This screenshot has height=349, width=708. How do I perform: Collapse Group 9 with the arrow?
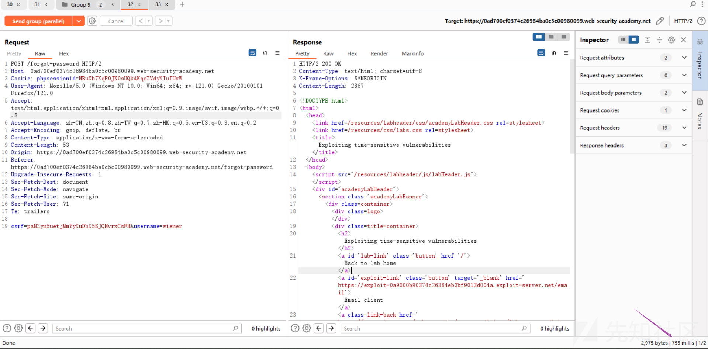point(113,4)
